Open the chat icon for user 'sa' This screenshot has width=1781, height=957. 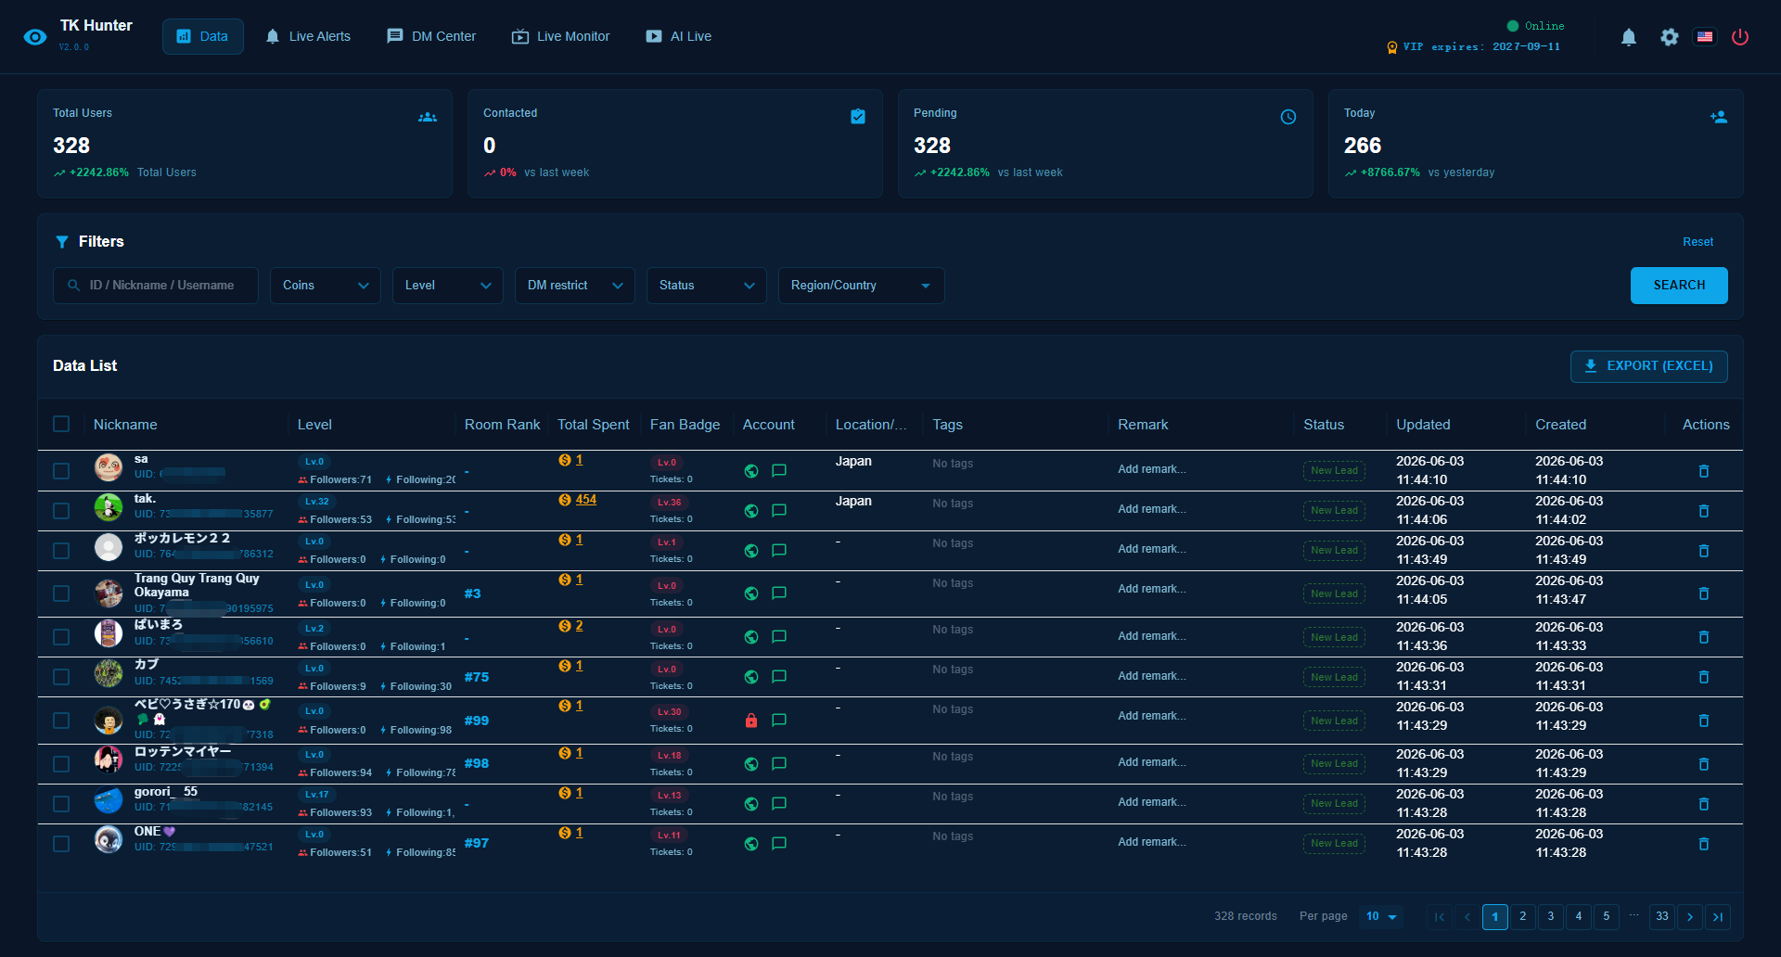(779, 471)
